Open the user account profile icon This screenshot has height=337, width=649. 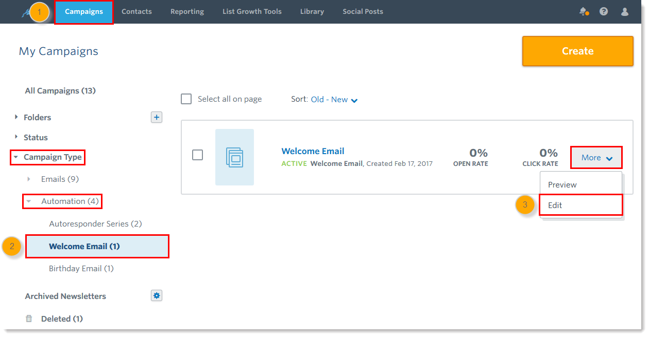point(625,11)
